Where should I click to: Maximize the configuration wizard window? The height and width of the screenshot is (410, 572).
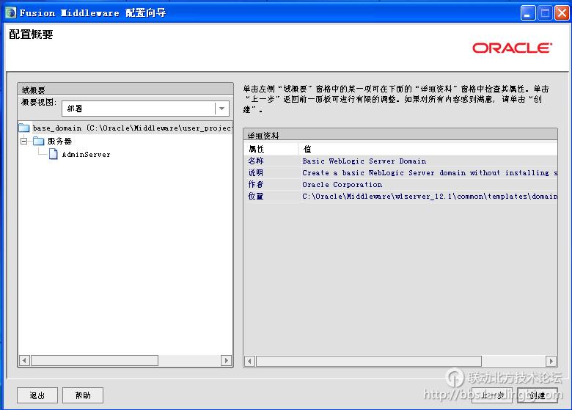(545, 12)
